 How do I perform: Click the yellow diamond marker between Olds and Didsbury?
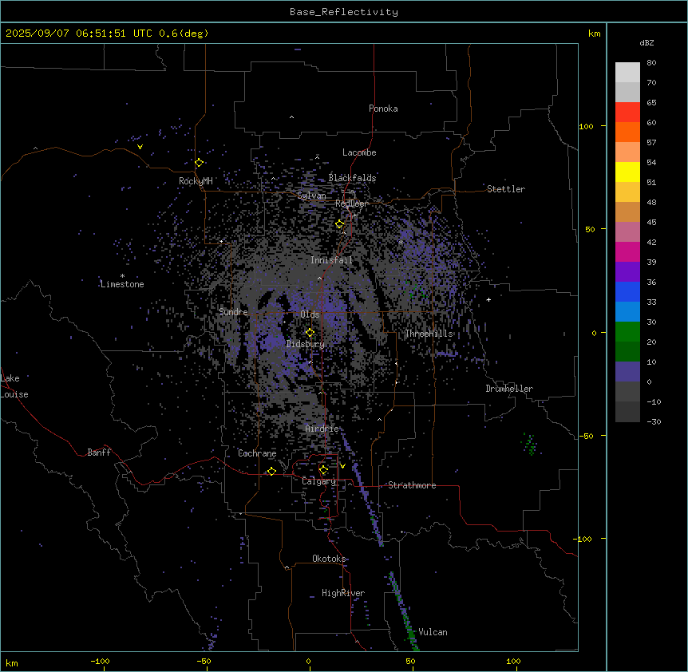310,333
